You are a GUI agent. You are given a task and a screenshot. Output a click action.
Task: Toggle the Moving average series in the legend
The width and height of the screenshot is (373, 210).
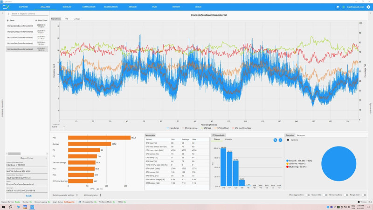coord(190,128)
